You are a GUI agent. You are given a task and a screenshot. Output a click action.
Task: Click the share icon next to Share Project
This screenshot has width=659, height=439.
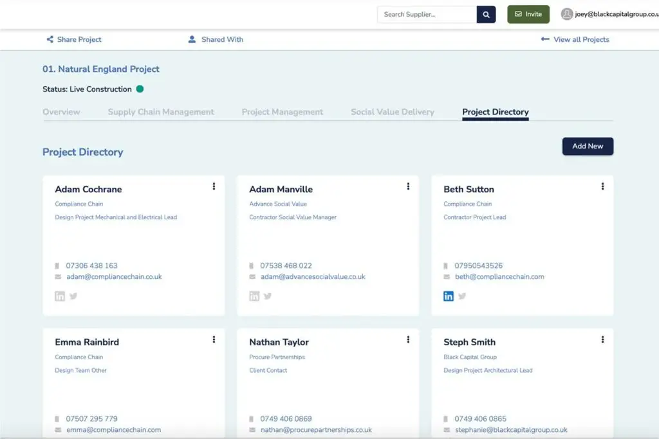click(50, 39)
